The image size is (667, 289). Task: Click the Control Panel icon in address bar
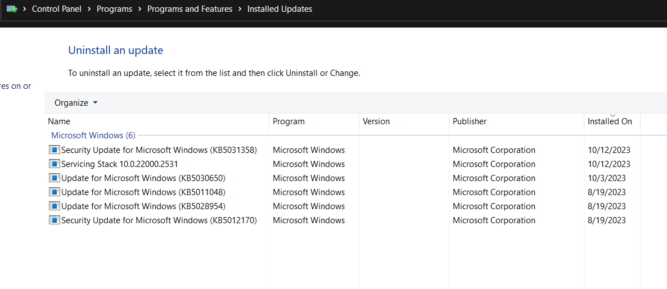12,9
